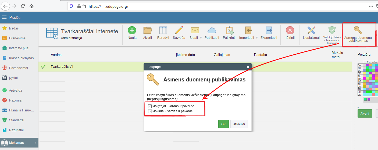Click Asmens duomenų publikavimas key icon
Screen dimensions: 378x150
click(x=358, y=30)
